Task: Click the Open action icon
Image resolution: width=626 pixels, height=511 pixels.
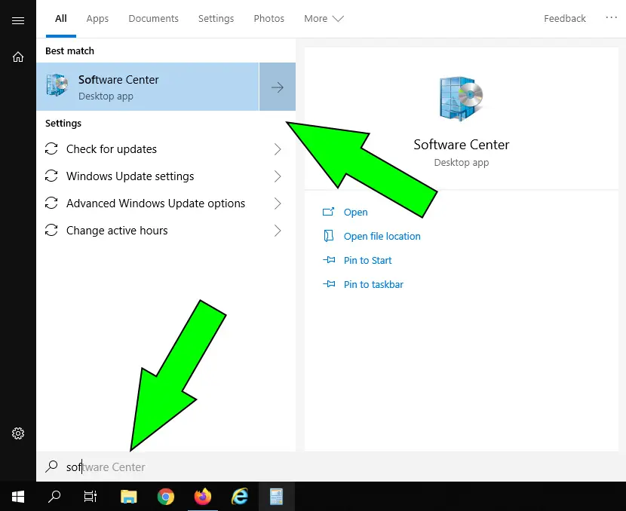Action: pyautogui.click(x=329, y=212)
